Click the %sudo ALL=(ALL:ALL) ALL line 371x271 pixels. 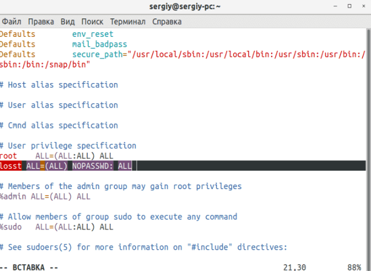pos(57,227)
